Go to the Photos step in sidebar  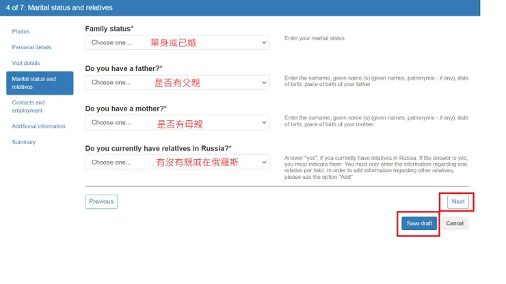tap(21, 31)
